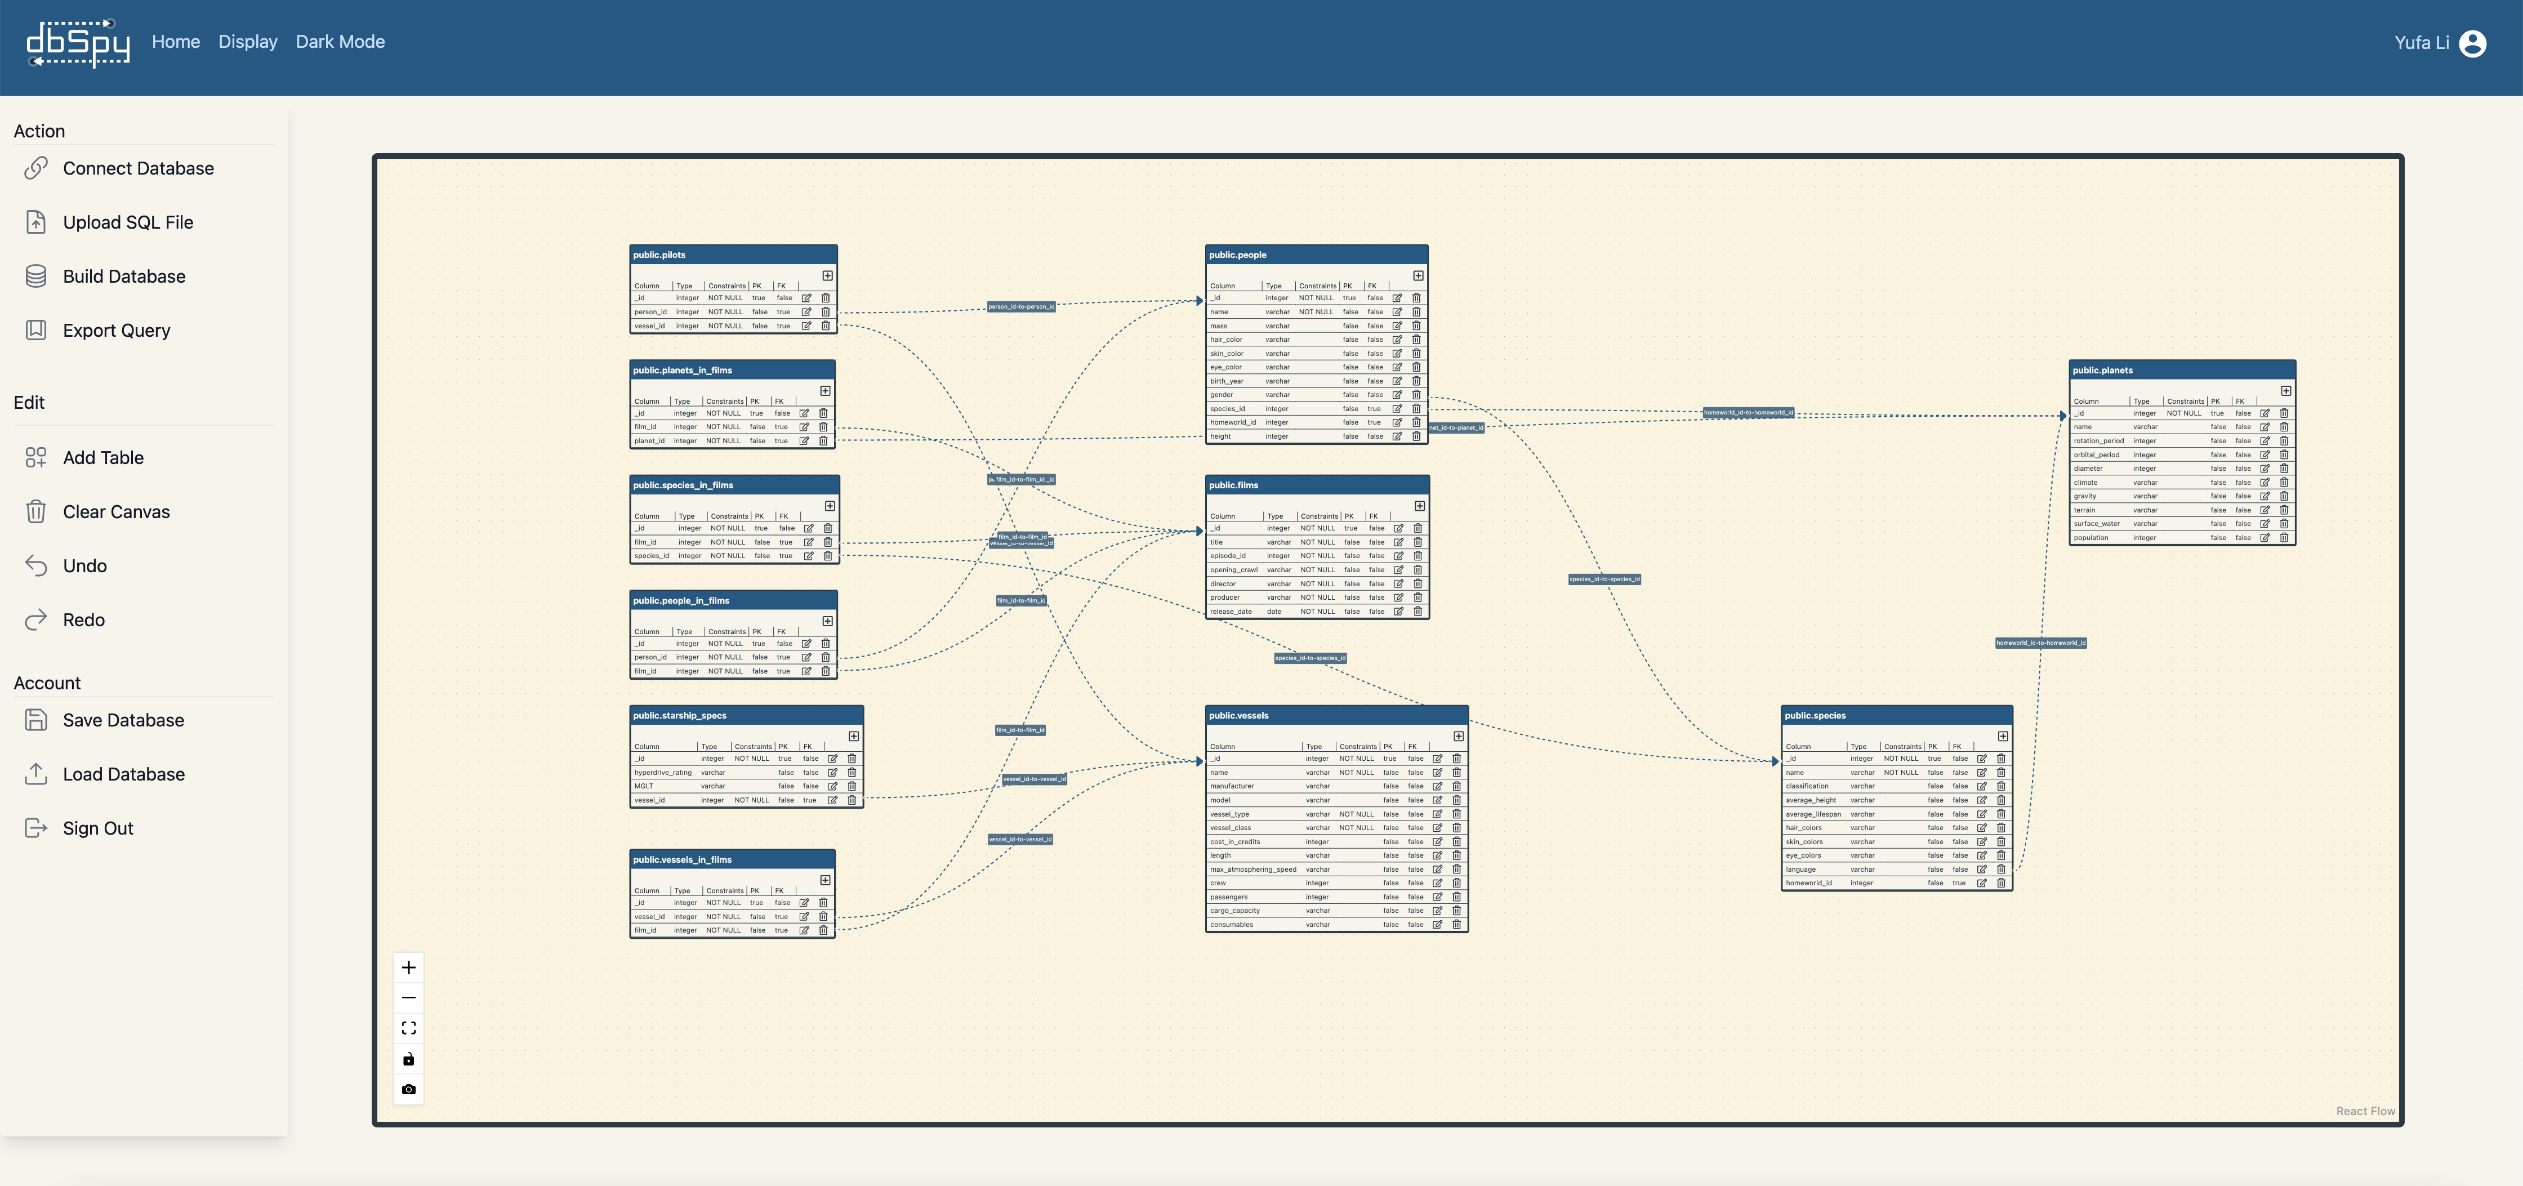Viewport: 2523px width, 1186px height.
Task: Click the Connect Database link icon
Action: (x=36, y=168)
